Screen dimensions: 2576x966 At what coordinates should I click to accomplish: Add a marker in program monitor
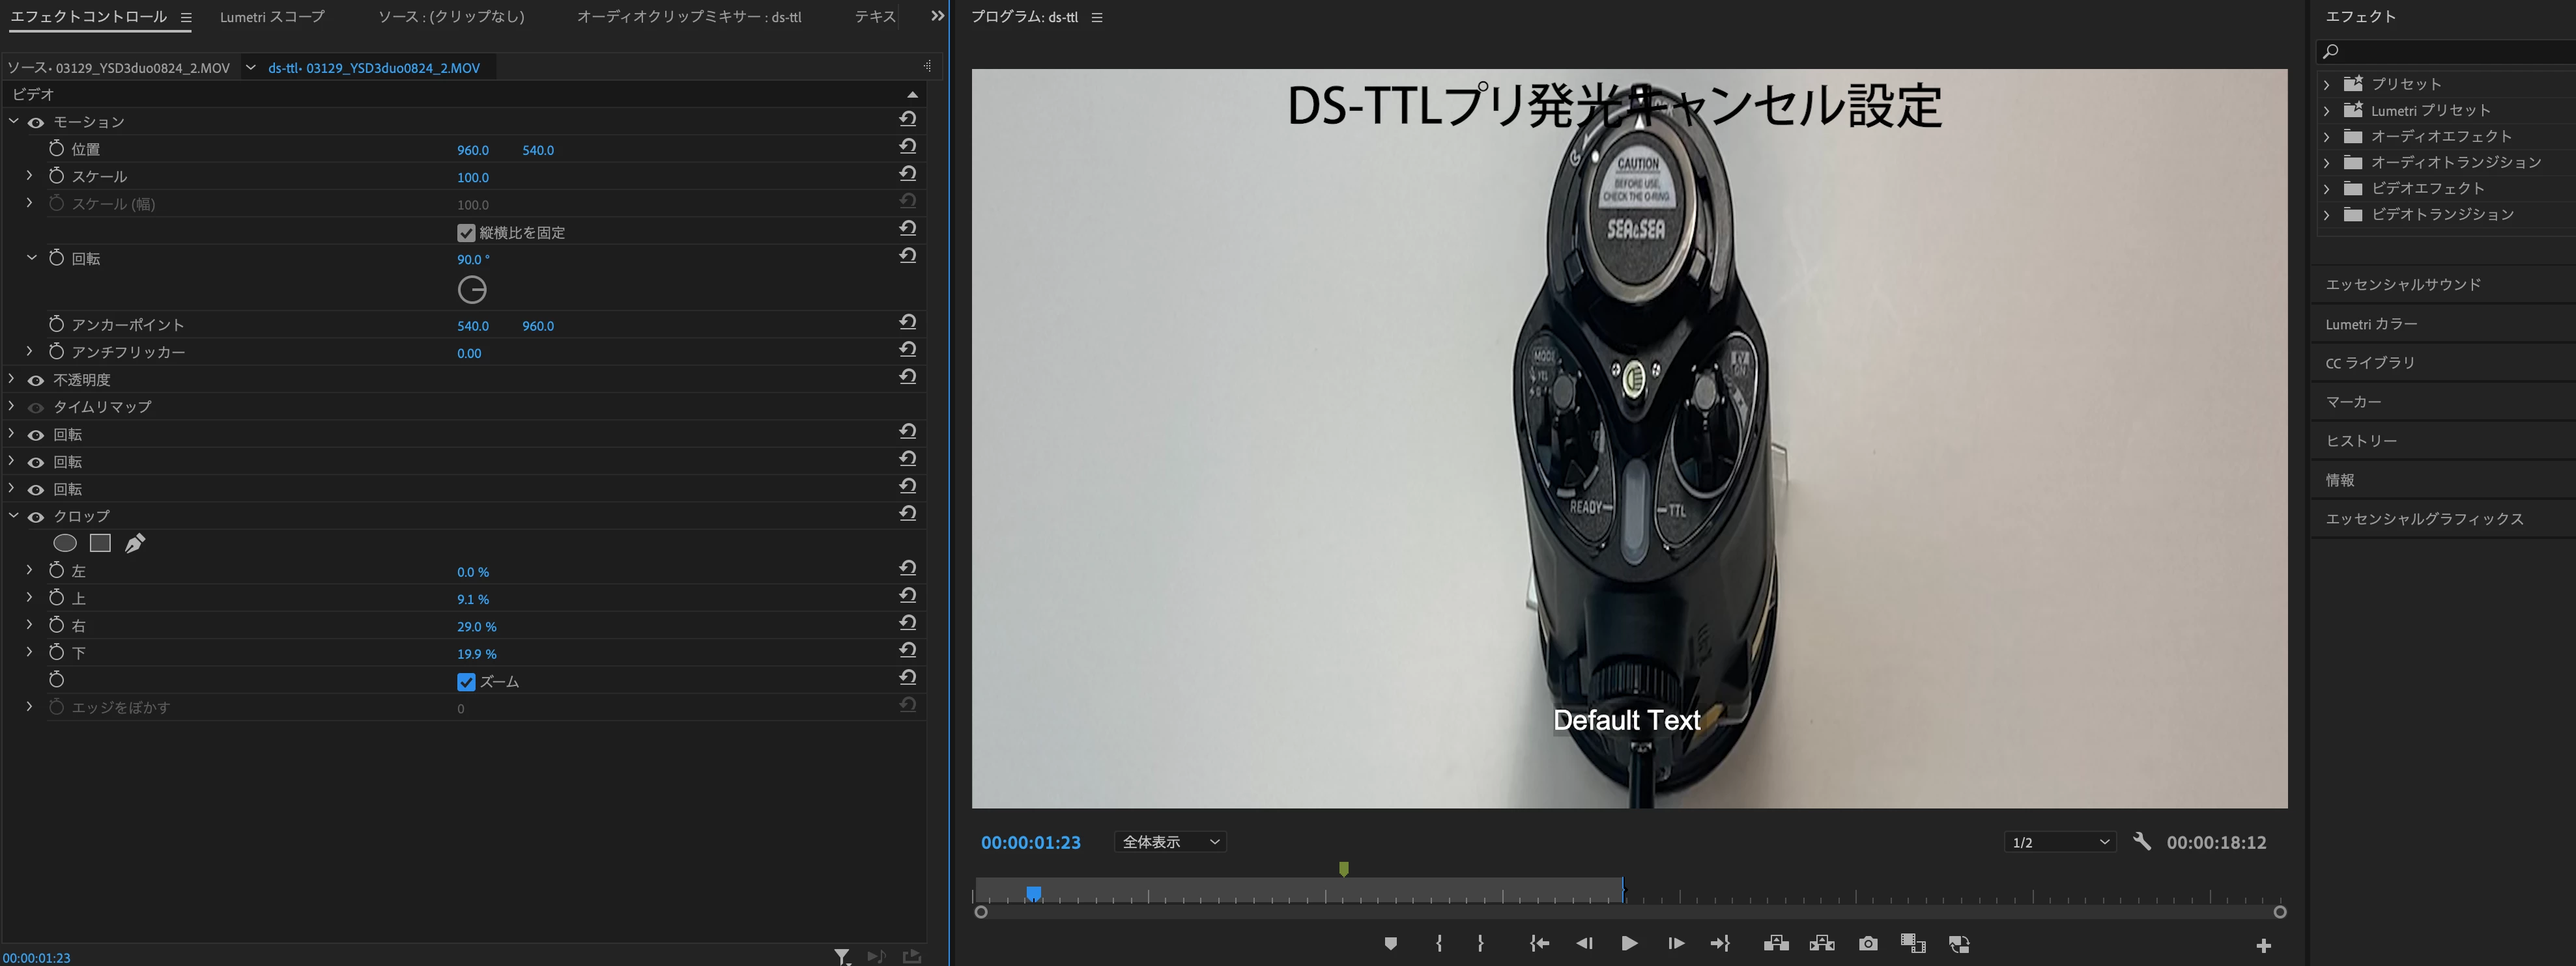pyautogui.click(x=1390, y=944)
